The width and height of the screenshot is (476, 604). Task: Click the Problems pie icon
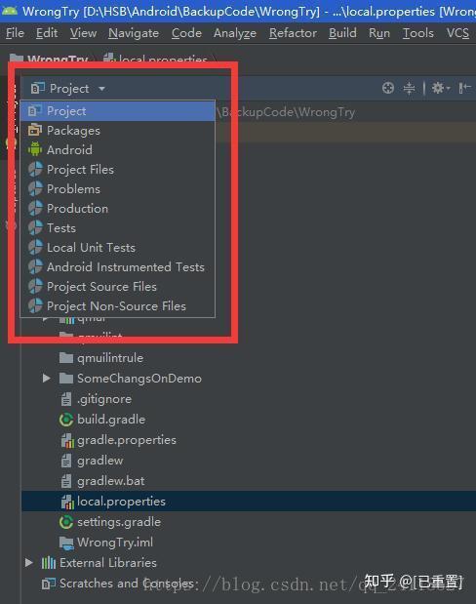(x=35, y=188)
